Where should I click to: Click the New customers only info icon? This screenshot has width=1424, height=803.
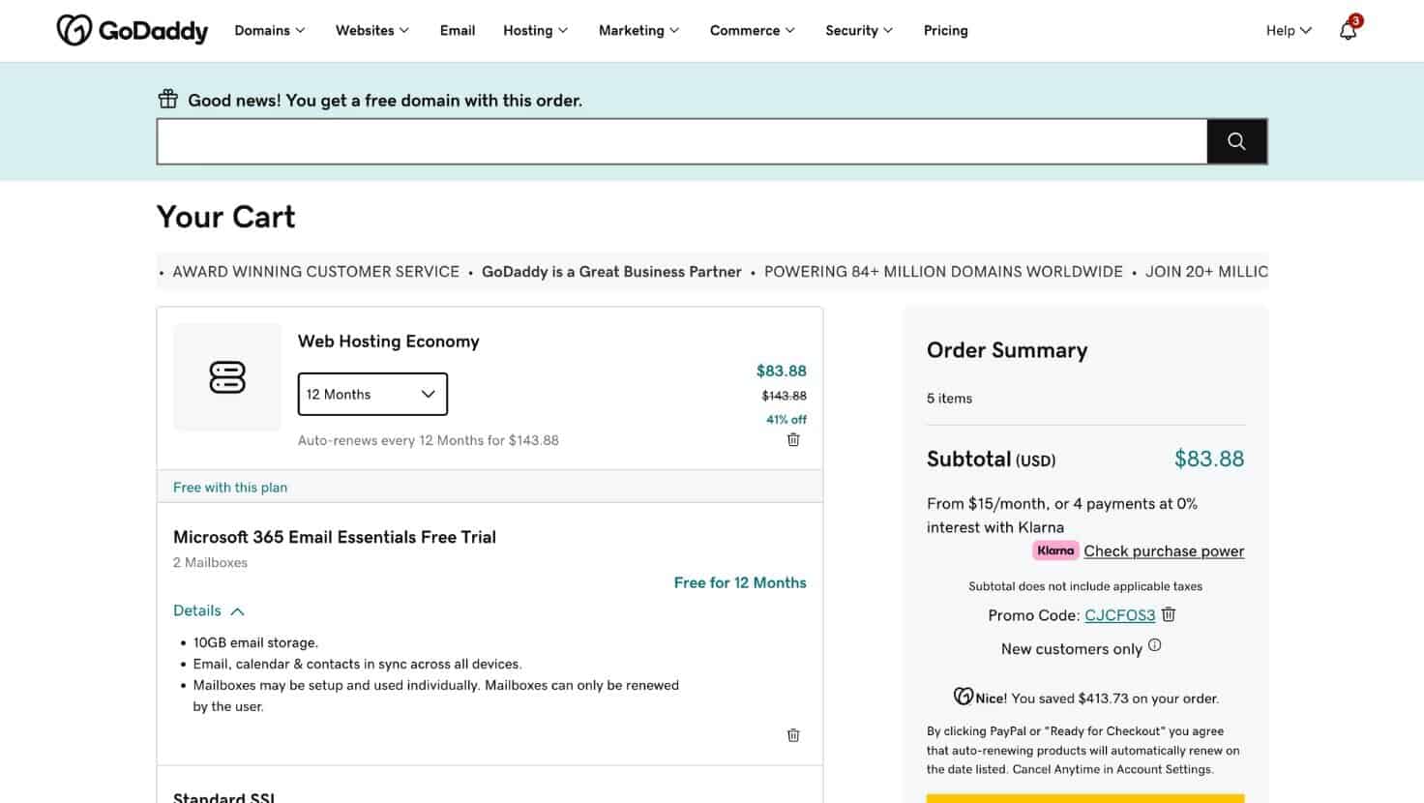[1154, 645]
